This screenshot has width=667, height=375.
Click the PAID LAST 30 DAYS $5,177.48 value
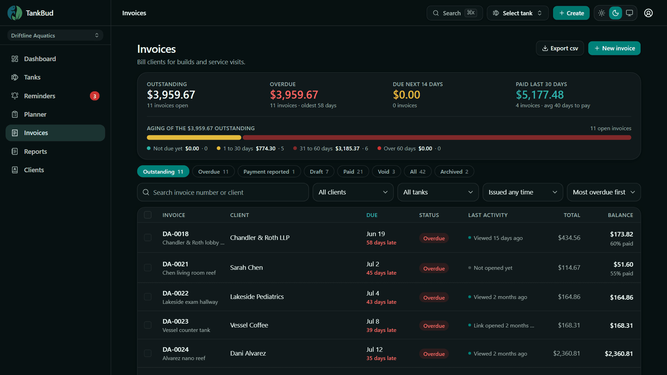click(x=540, y=94)
